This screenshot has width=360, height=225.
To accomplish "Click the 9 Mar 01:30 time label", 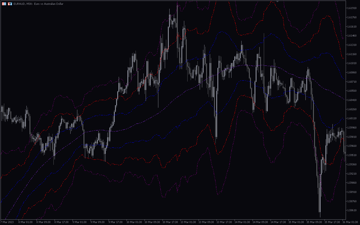I will tap(80, 222).
